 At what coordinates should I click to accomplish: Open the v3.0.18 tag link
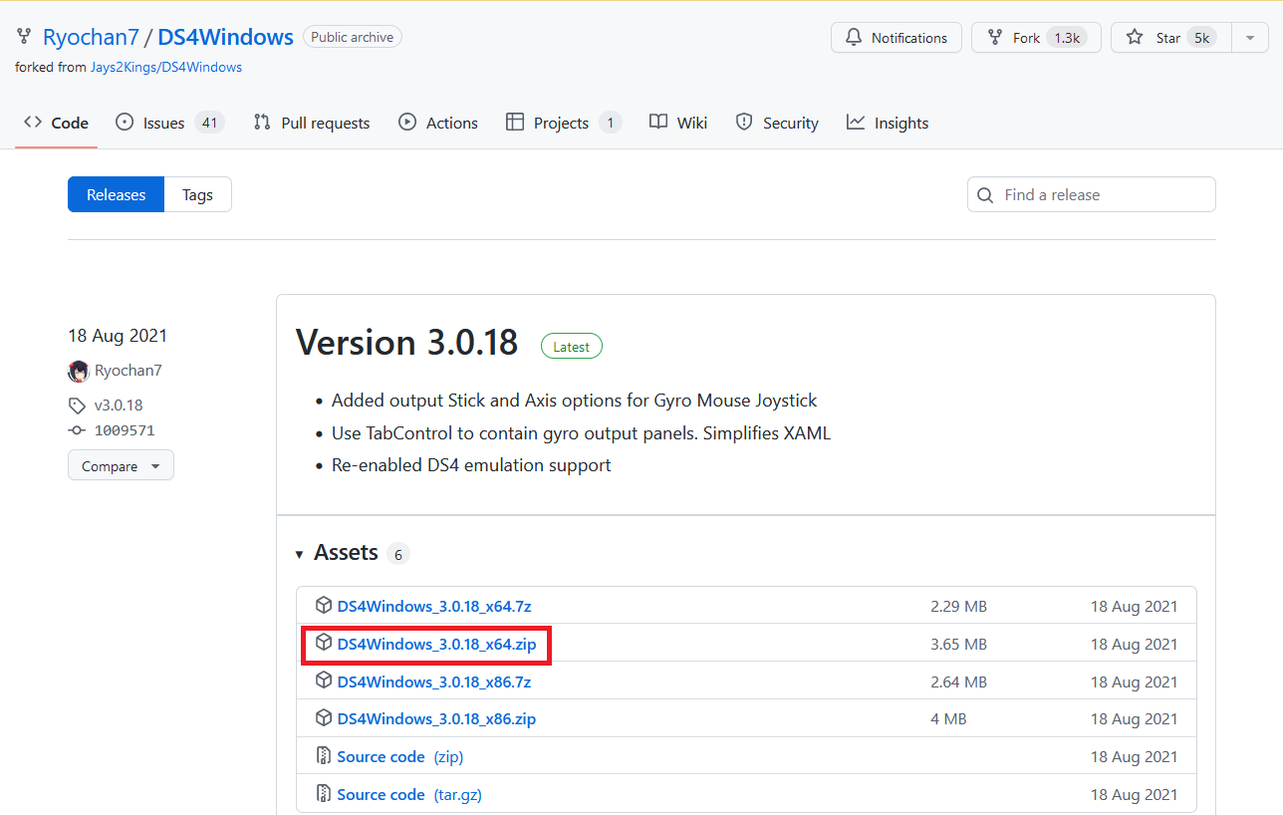pyautogui.click(x=119, y=406)
